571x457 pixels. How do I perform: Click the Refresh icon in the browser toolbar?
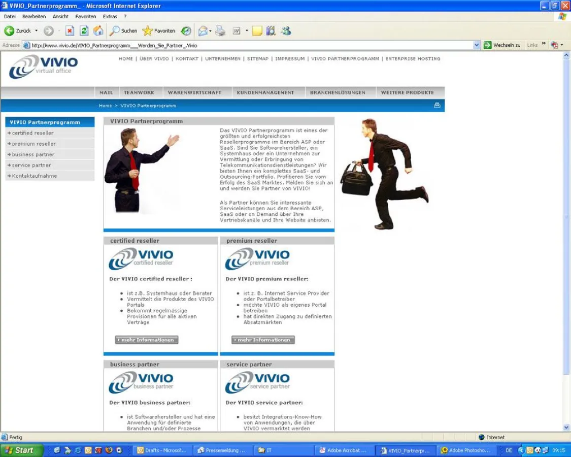coord(84,31)
